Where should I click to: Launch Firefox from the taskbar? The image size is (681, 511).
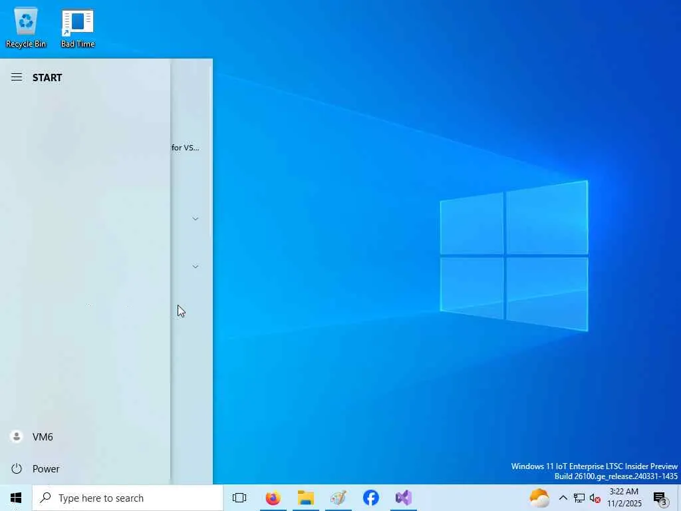coord(273,498)
